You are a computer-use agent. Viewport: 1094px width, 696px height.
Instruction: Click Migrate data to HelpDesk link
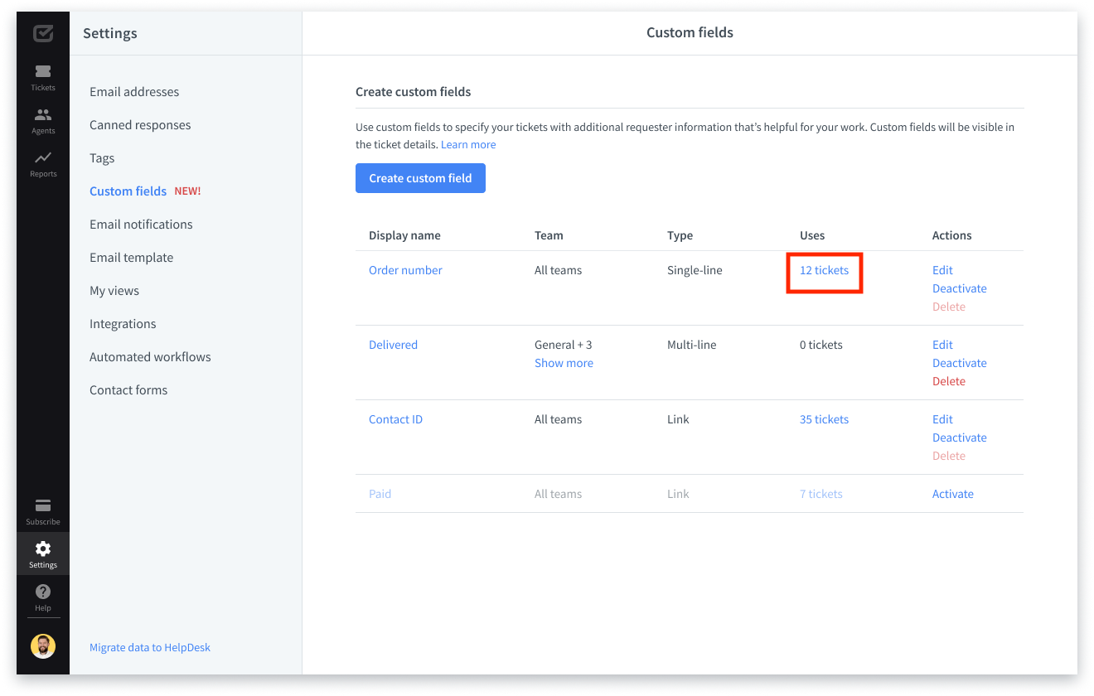point(150,647)
